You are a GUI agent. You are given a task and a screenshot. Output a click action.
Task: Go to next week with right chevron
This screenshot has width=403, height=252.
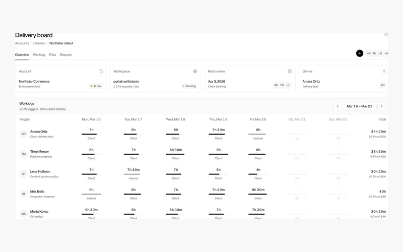pyautogui.click(x=382, y=106)
